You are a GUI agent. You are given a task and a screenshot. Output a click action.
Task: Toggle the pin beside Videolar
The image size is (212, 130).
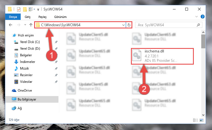(56, 82)
